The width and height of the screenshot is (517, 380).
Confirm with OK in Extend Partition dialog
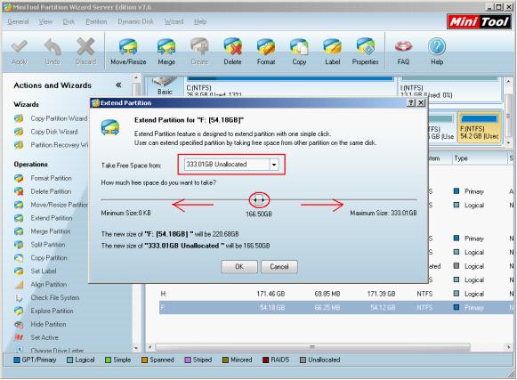coord(239,266)
